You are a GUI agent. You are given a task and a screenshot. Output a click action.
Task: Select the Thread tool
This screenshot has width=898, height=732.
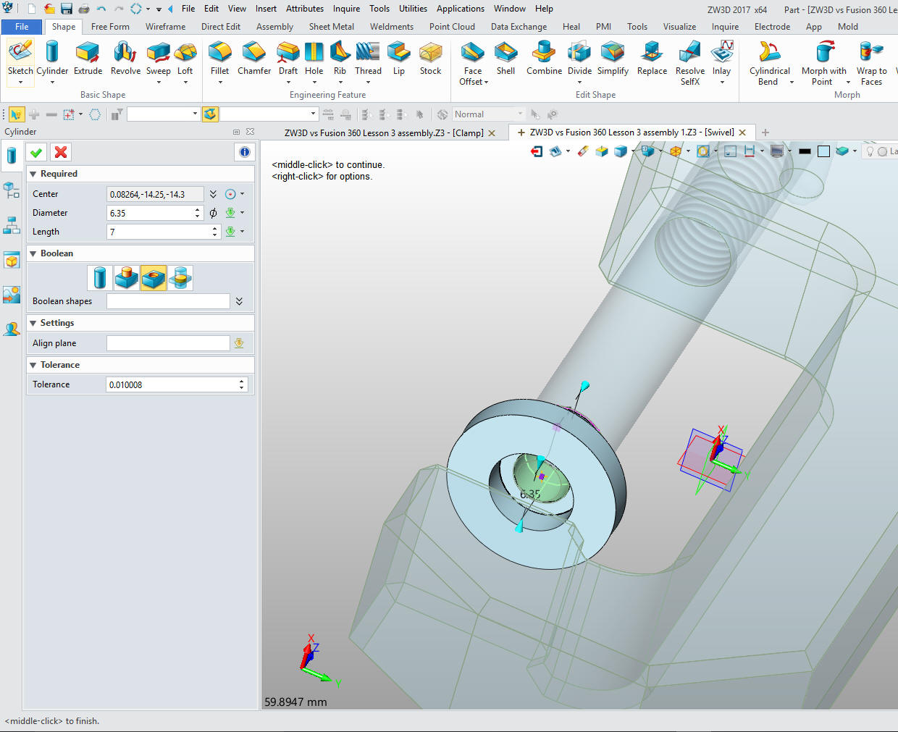[x=368, y=58]
